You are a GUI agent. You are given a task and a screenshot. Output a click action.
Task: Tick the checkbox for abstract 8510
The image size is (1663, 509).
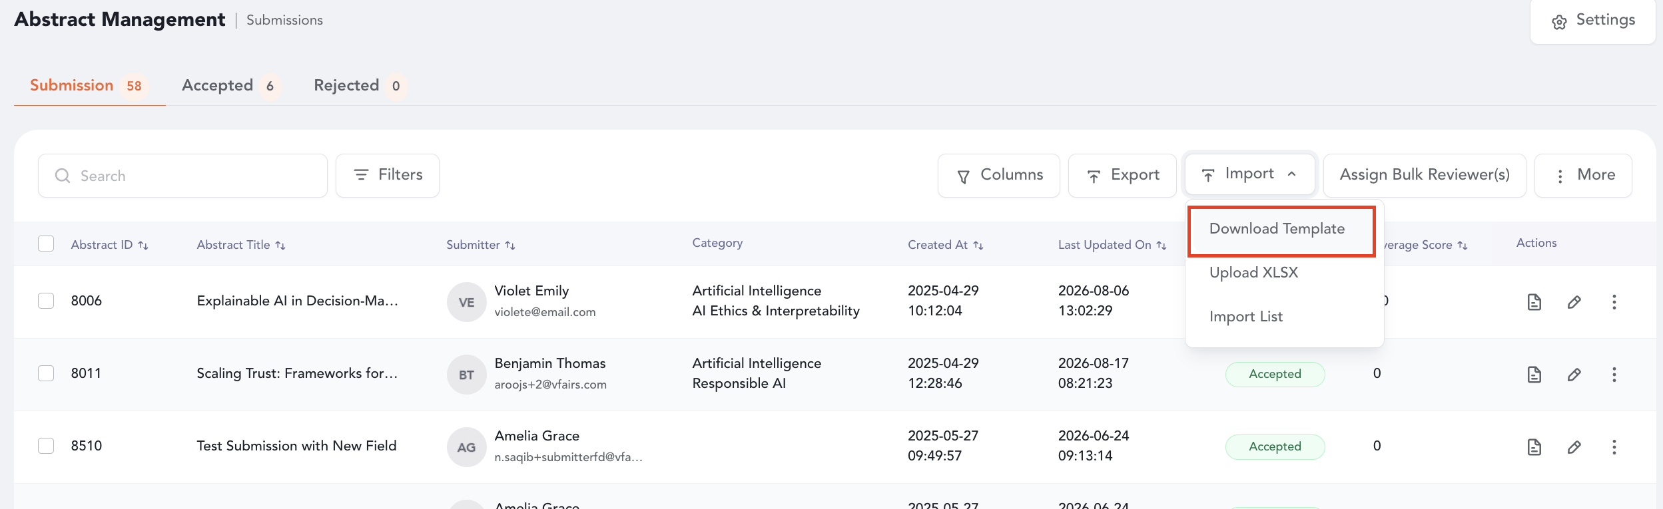tap(46, 446)
